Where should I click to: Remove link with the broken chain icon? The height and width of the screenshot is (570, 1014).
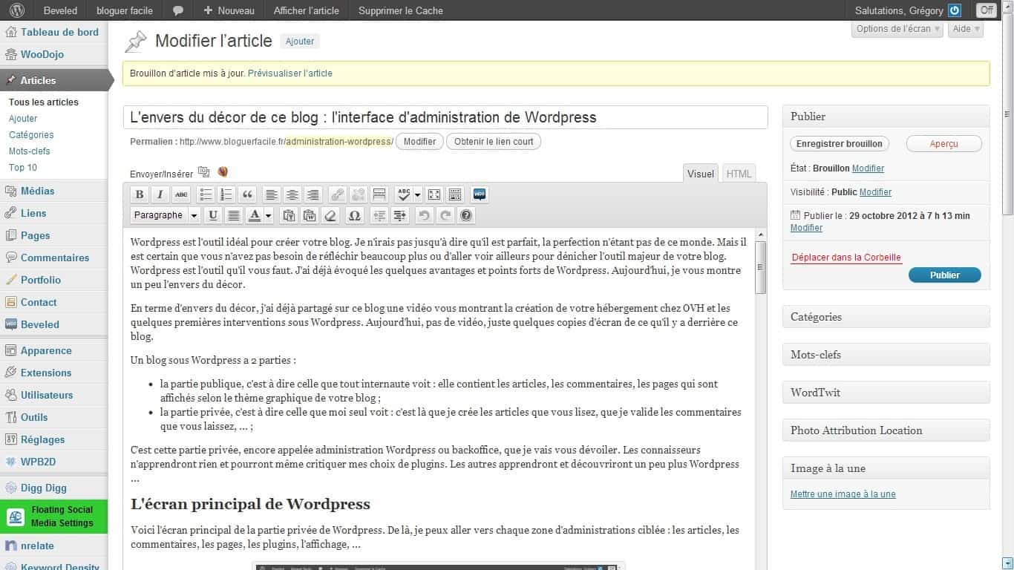pos(359,195)
